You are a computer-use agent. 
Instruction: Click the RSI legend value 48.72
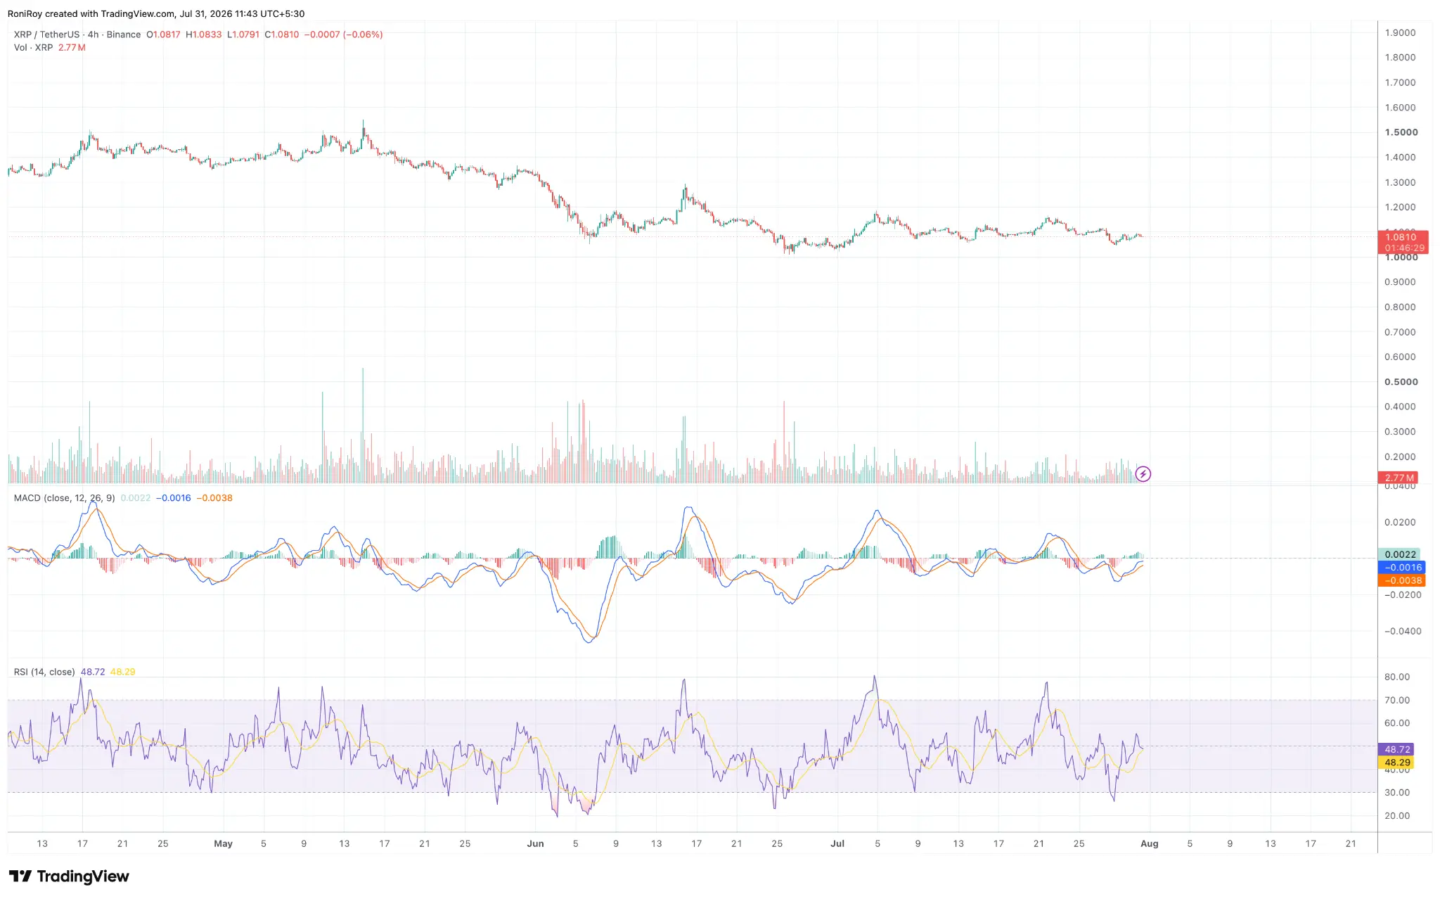[93, 672]
